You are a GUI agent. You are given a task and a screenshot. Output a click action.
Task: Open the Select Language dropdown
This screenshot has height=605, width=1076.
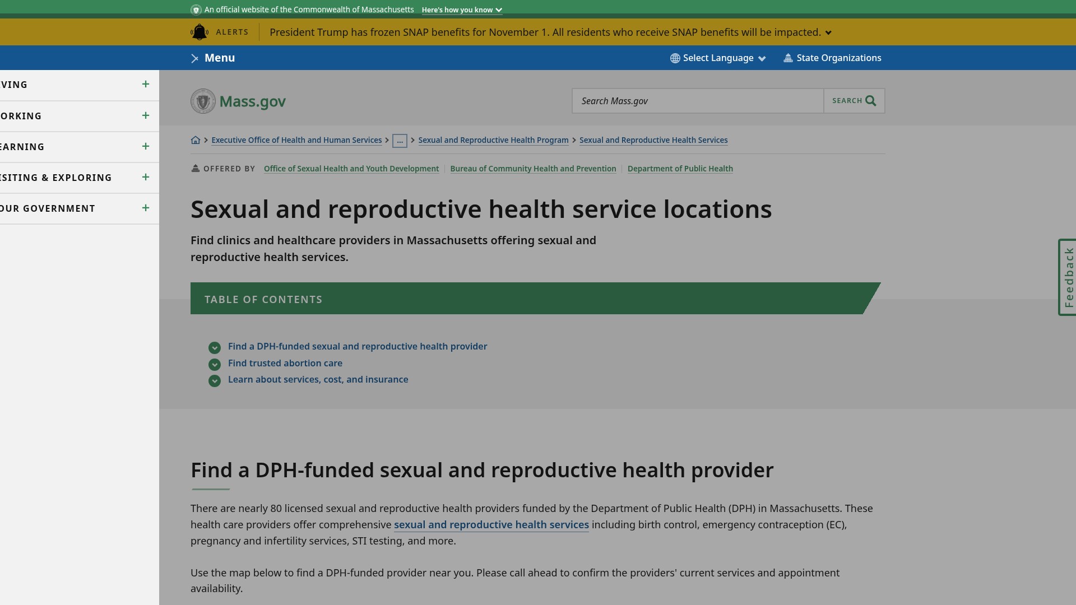(718, 58)
